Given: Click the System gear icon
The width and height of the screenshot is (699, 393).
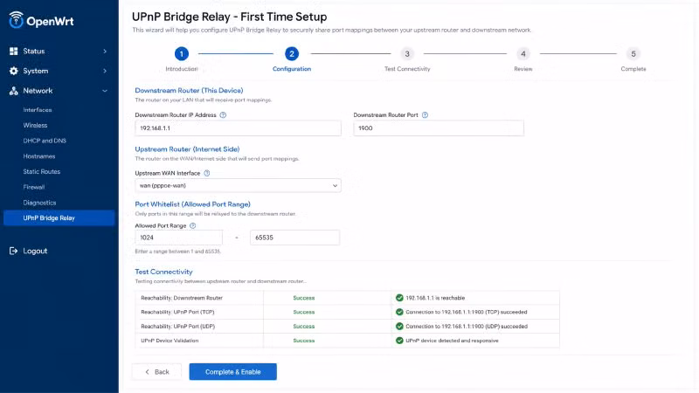Looking at the screenshot, I should pos(13,71).
